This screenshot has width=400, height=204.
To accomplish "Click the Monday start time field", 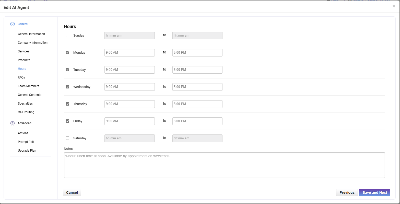I will (130, 53).
